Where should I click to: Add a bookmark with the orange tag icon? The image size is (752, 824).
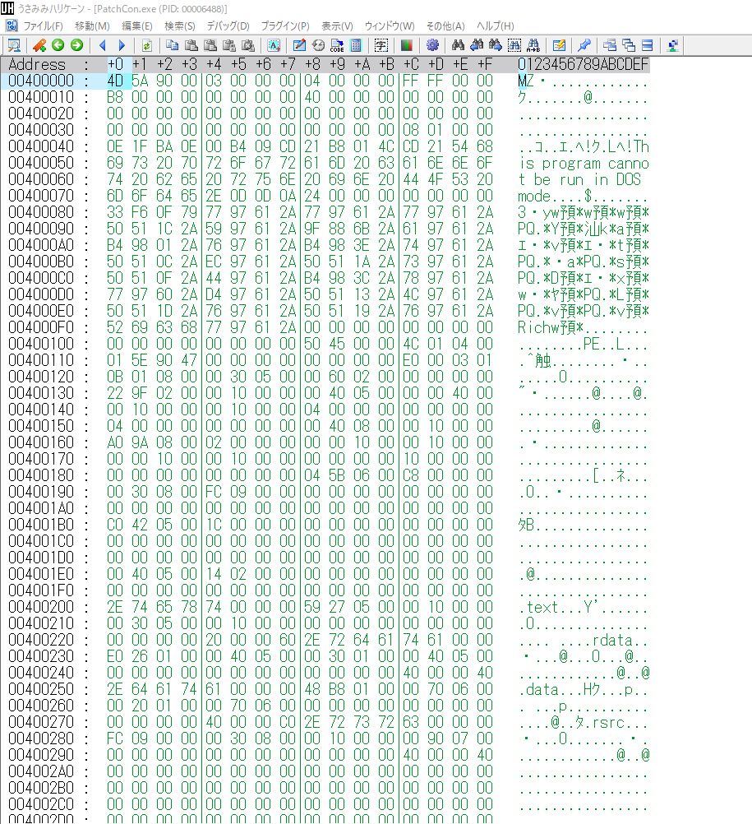39,46
